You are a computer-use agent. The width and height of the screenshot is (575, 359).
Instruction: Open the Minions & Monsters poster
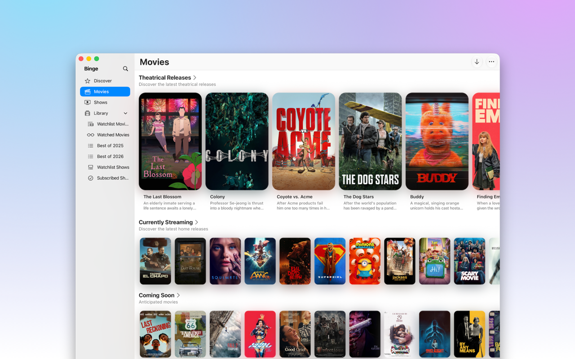point(365,261)
